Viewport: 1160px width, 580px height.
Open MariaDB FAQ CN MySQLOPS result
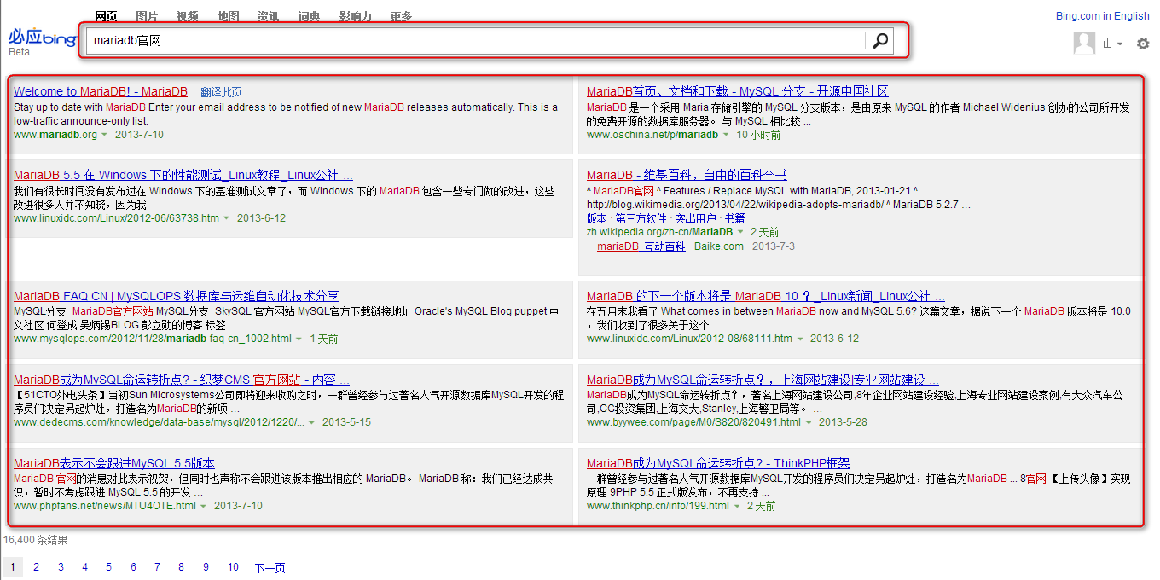(177, 296)
